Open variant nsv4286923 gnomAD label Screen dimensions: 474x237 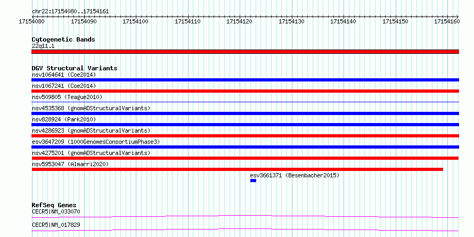(91, 130)
